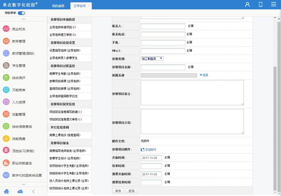Open 主带老师申请项目 menu item
Screen dimensions: 281x196
coord(69,27)
